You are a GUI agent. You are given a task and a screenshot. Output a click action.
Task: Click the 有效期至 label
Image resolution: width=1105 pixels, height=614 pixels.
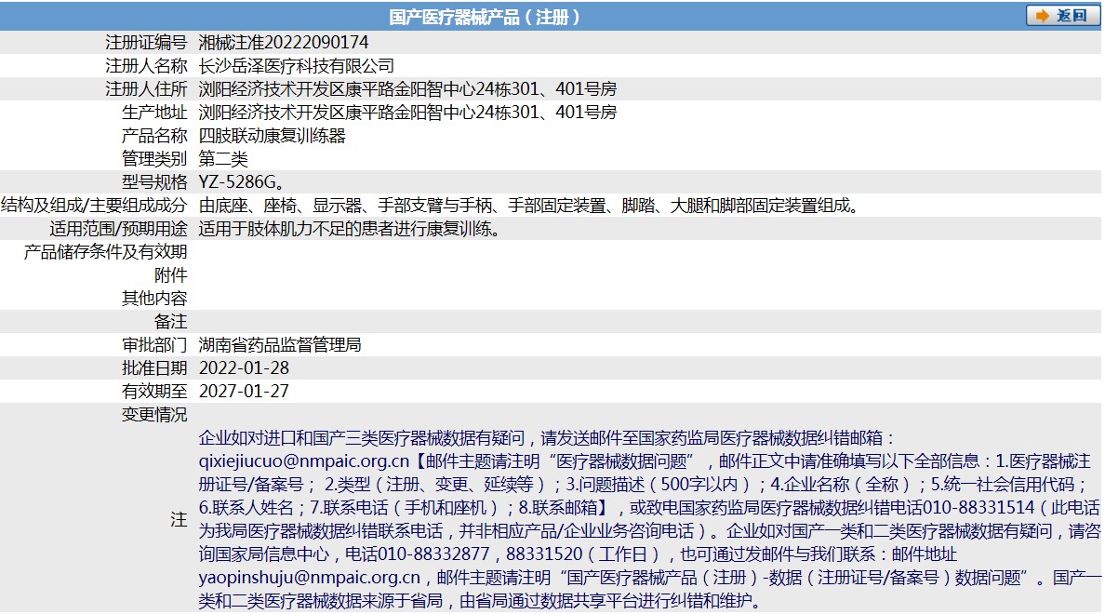154,392
